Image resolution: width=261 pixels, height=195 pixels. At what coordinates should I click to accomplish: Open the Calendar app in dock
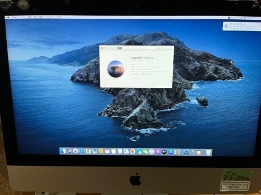(107, 151)
